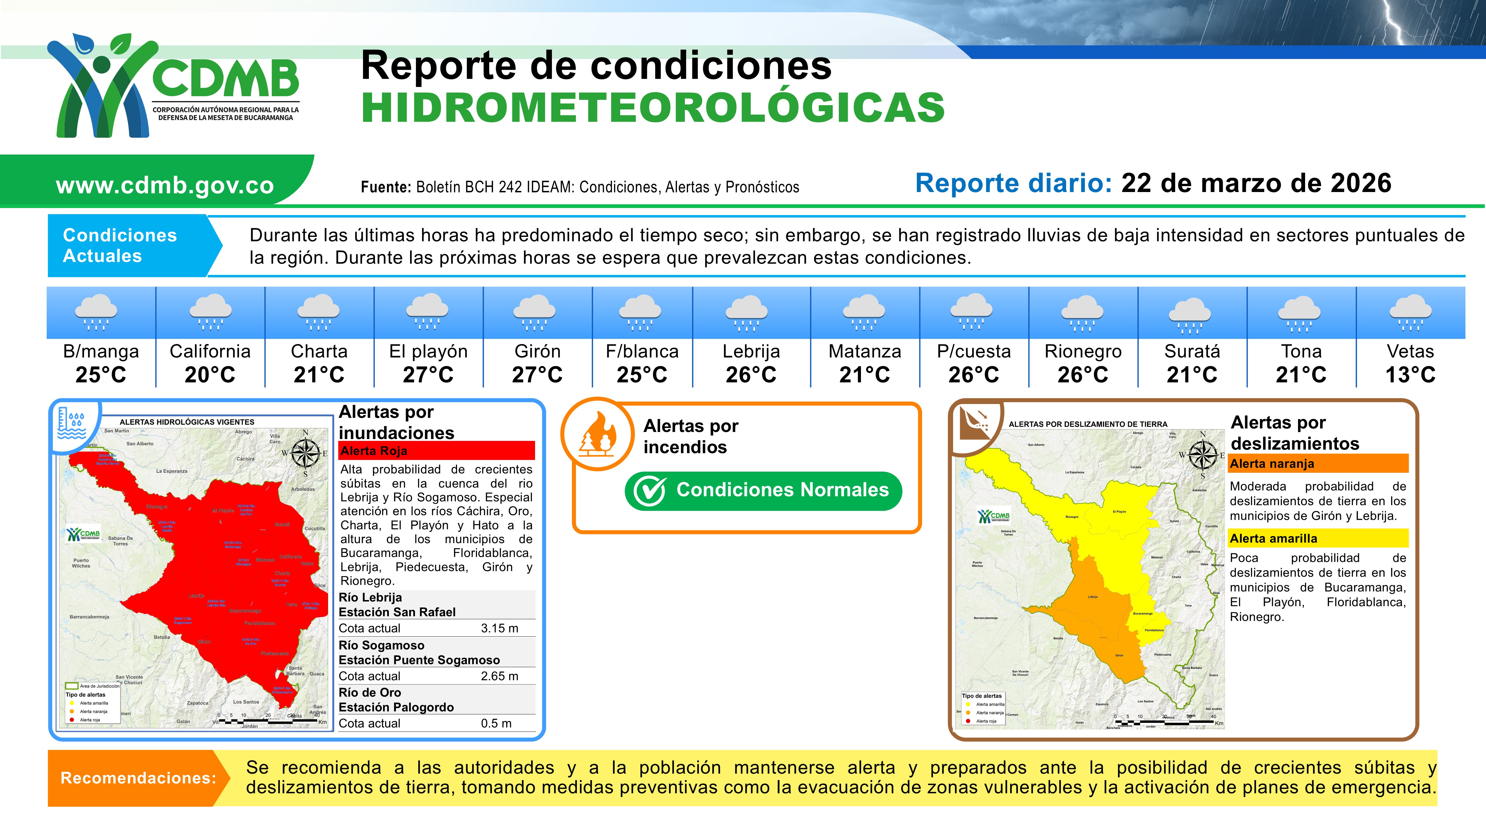
Task: Click the compass rose on hydrological alerts map
Action: (306, 453)
